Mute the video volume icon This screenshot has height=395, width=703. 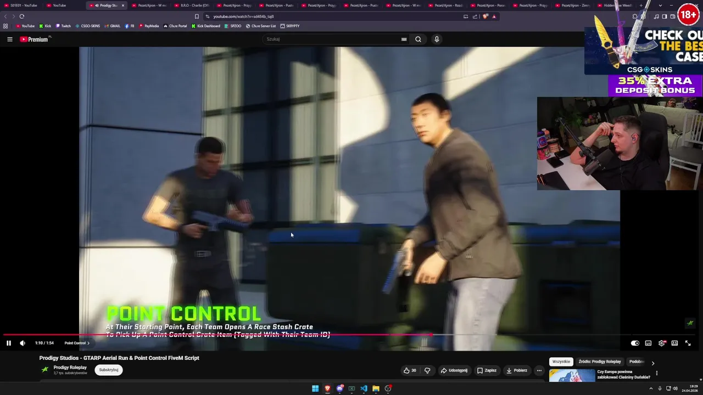coord(23,343)
